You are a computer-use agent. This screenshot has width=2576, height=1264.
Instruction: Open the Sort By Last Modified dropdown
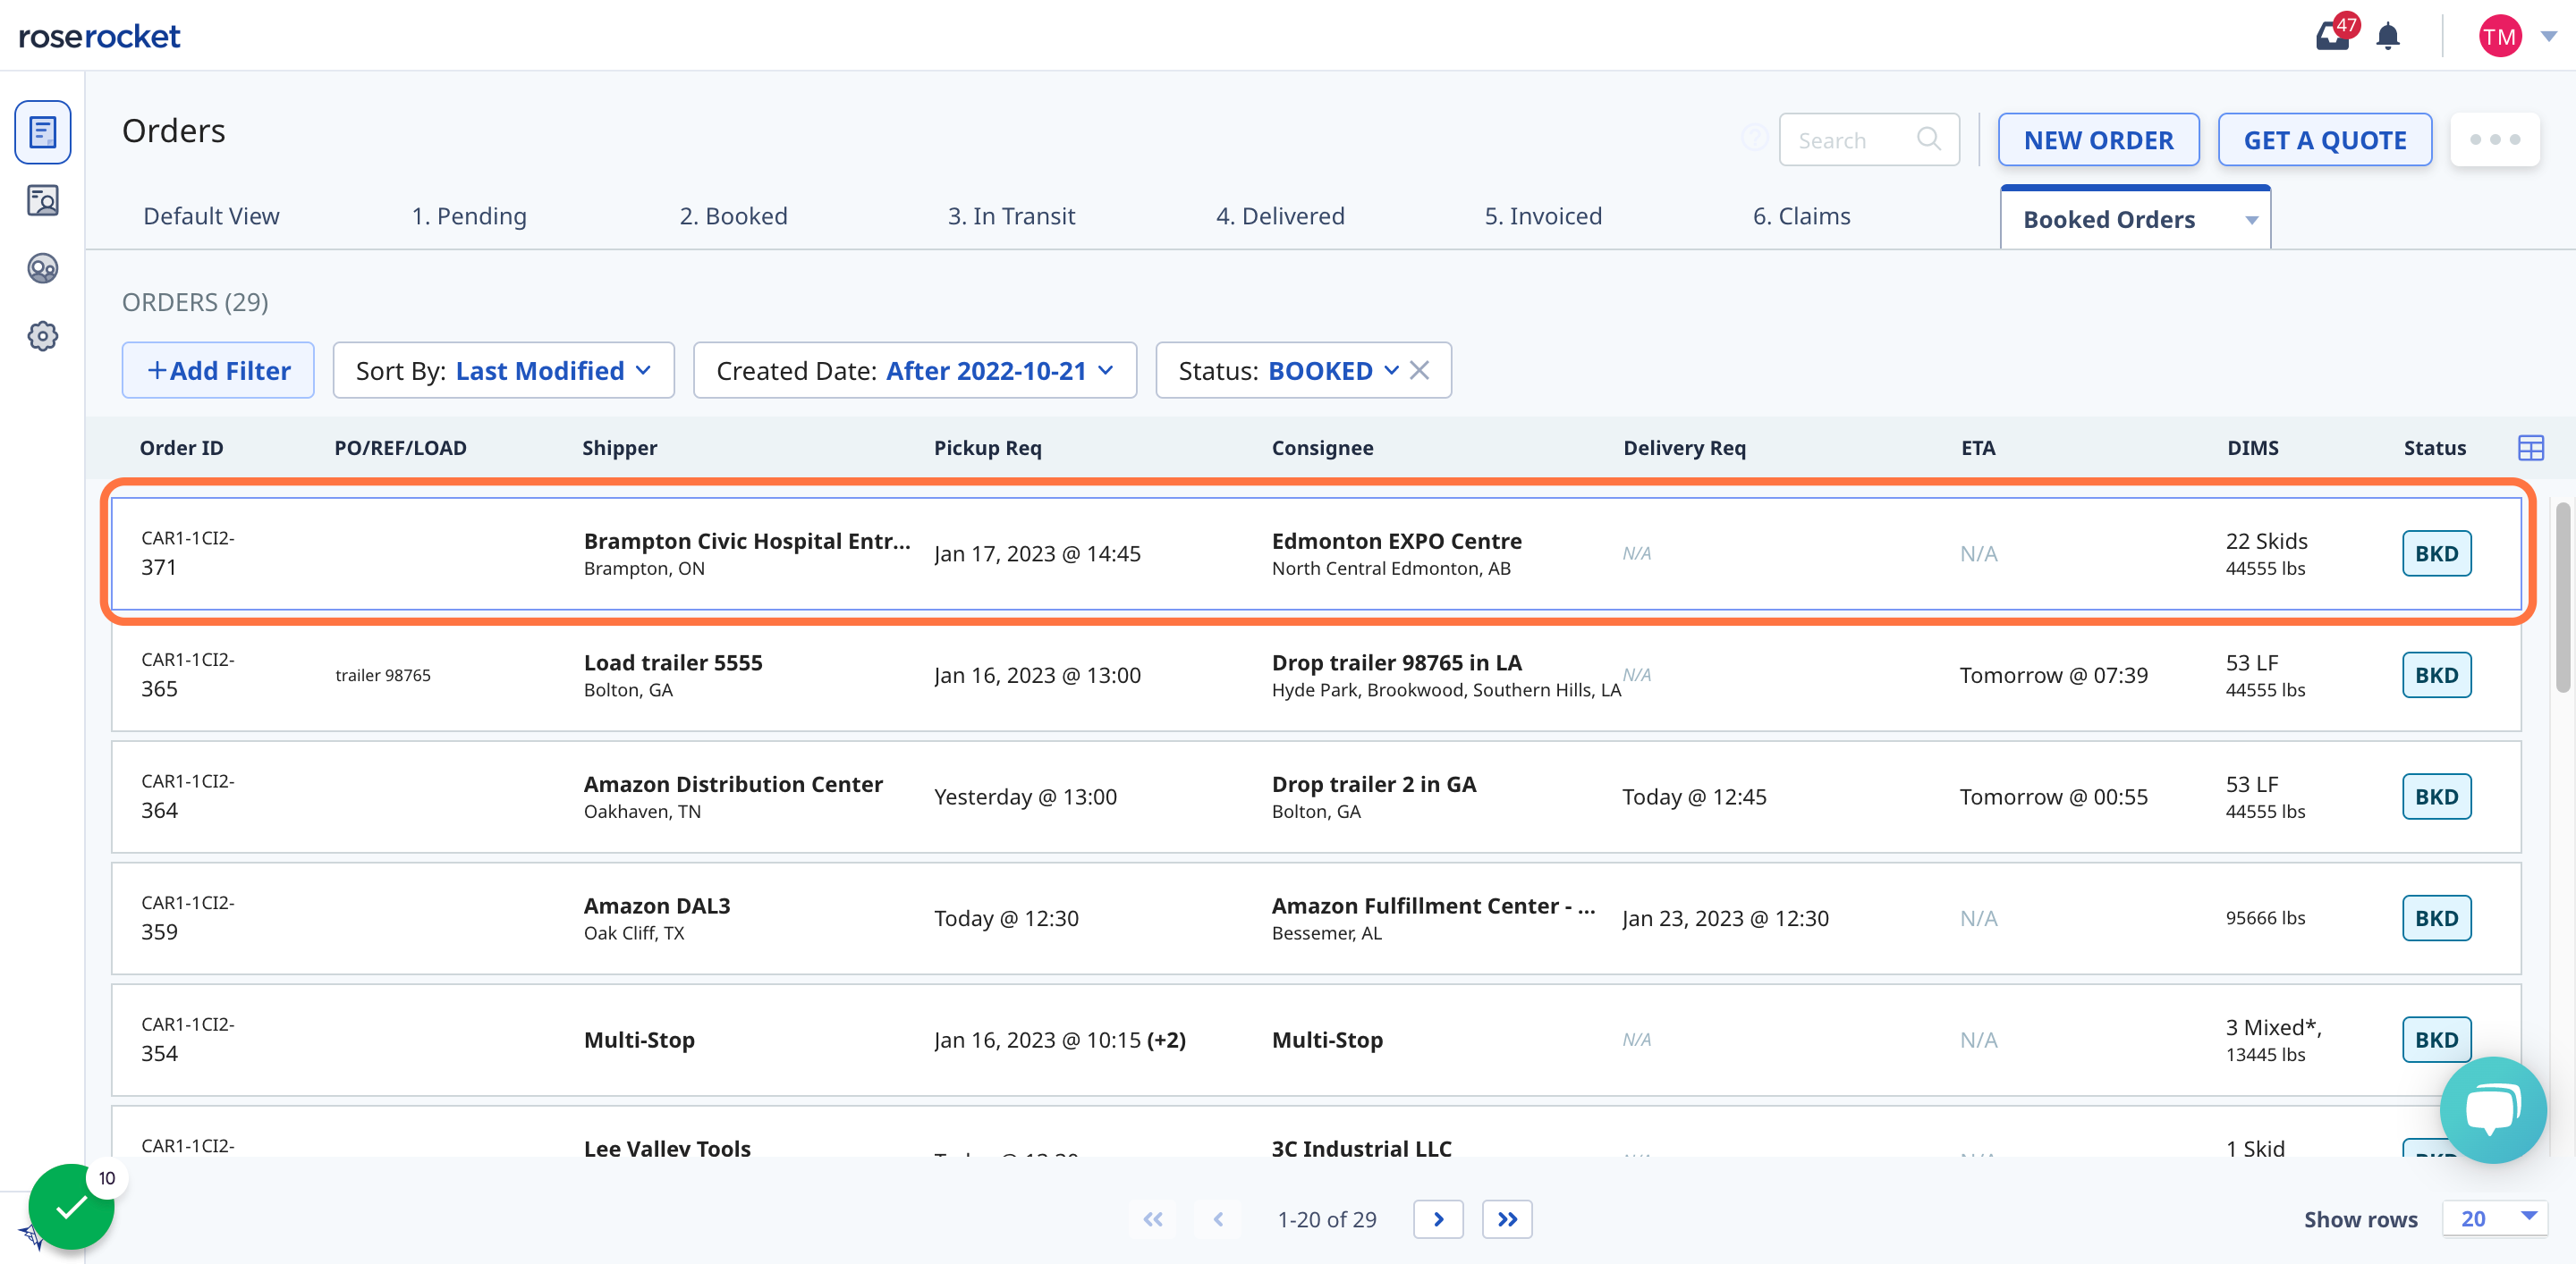pyautogui.click(x=503, y=371)
